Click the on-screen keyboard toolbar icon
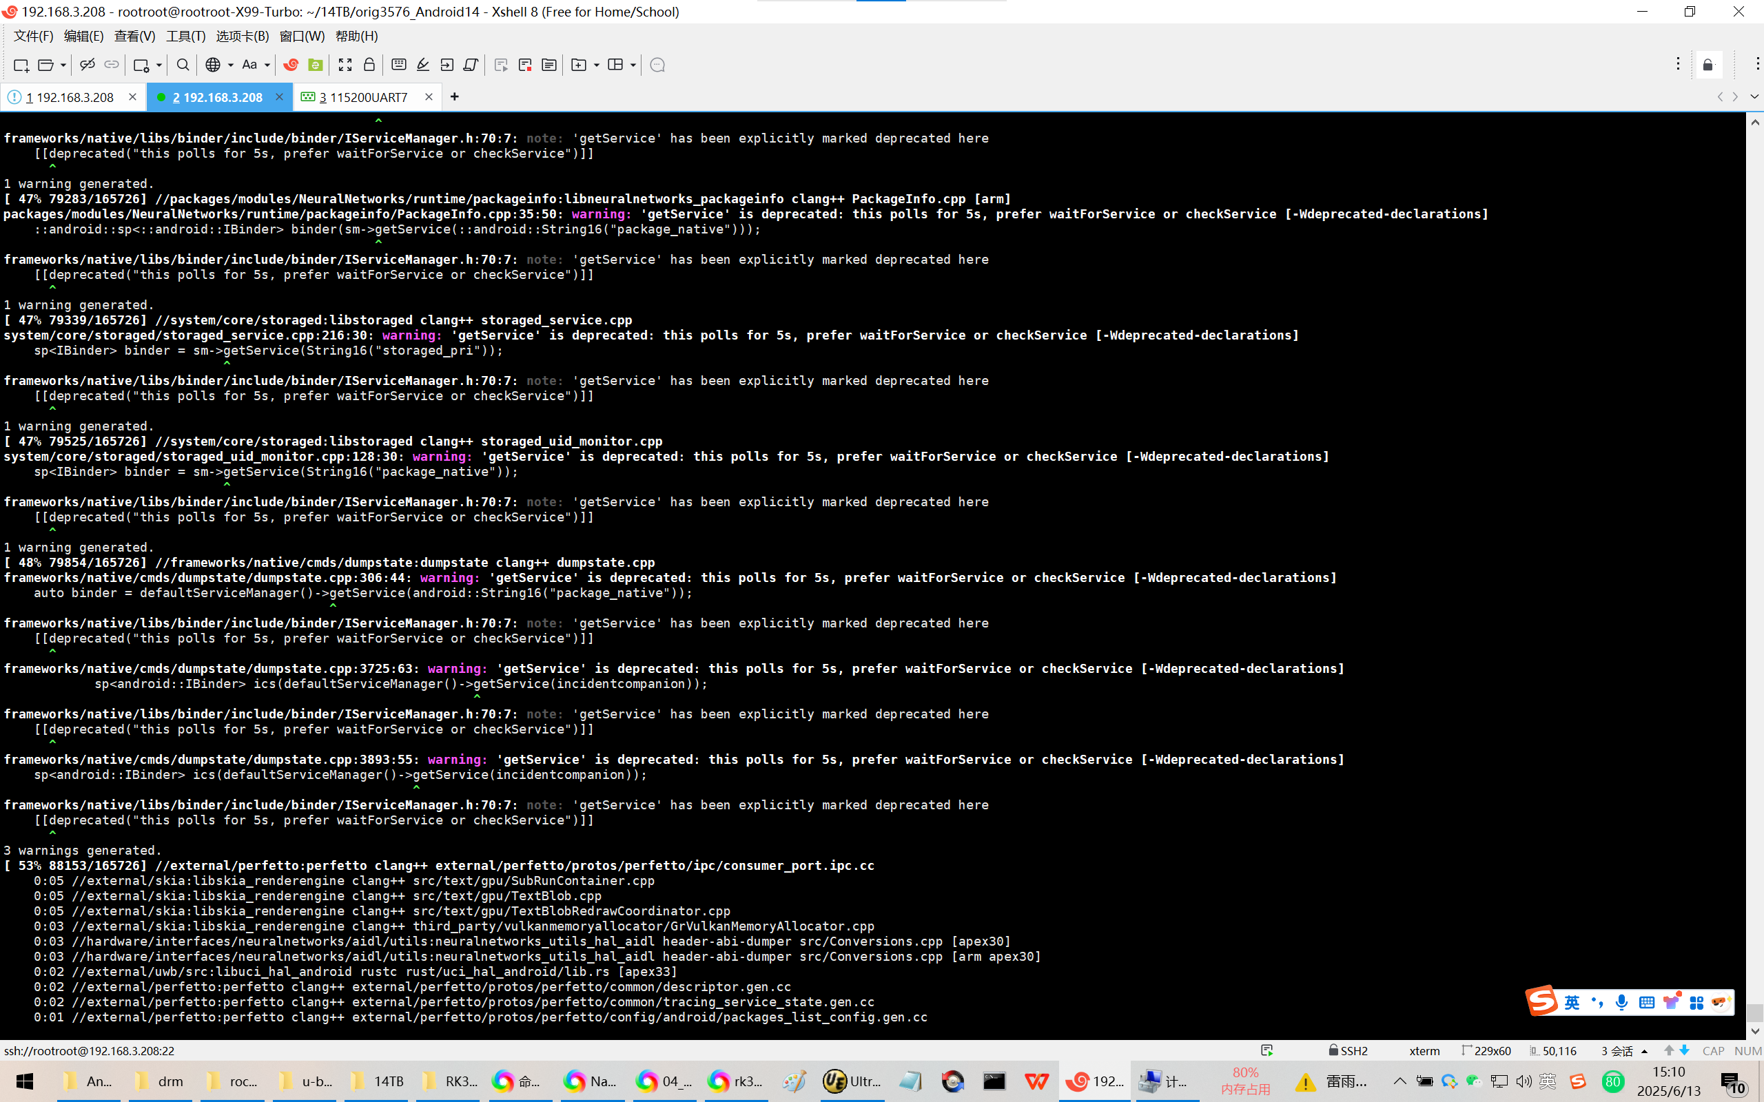The width and height of the screenshot is (1764, 1102). (399, 65)
